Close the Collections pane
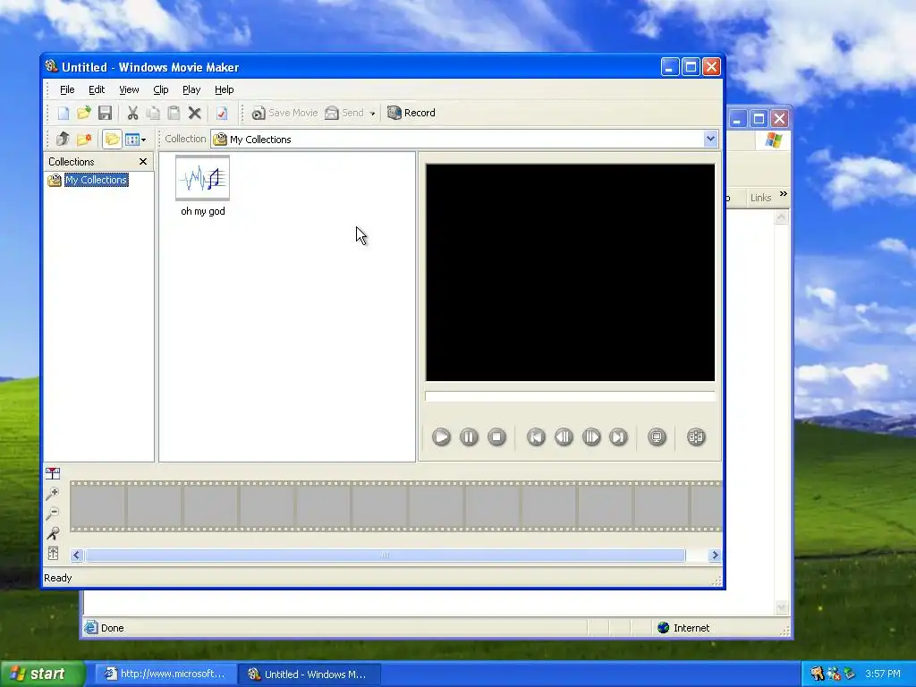The width and height of the screenshot is (916, 687). click(x=143, y=161)
